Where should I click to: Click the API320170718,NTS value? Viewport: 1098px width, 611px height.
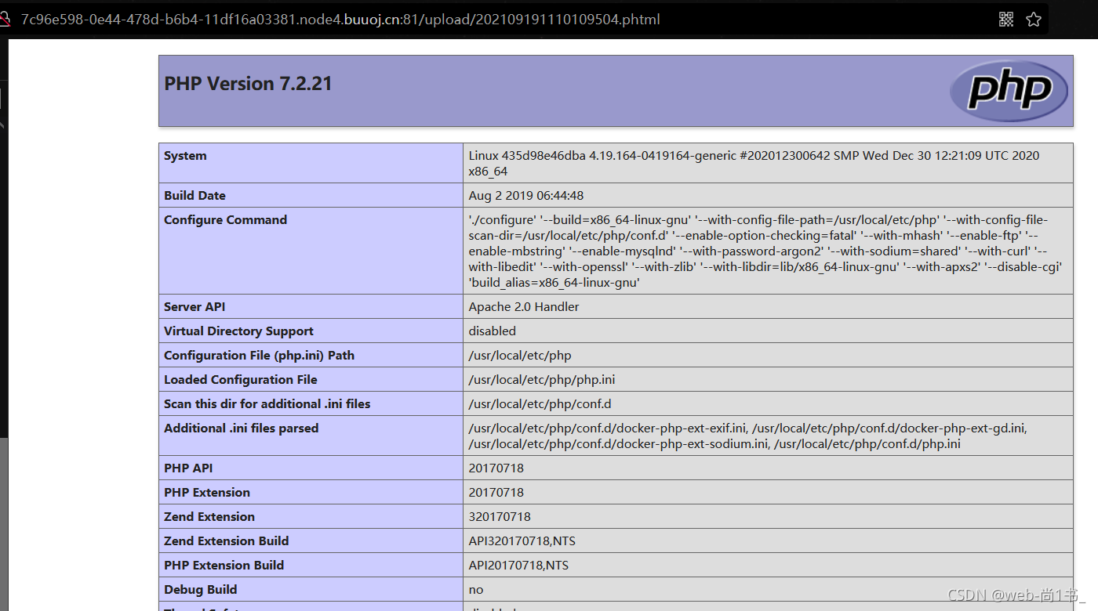tap(522, 541)
